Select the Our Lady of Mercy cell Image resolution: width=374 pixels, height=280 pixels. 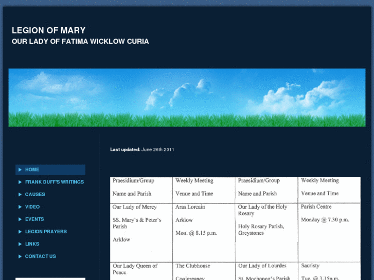(134, 207)
